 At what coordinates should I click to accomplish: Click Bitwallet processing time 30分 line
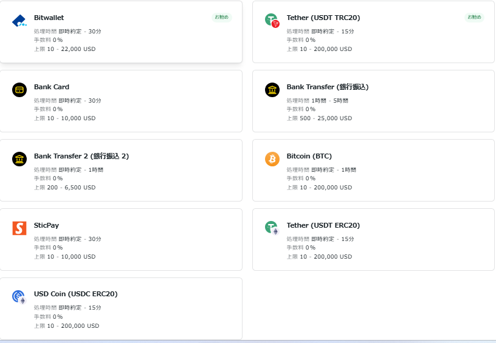pyautogui.click(x=67, y=32)
